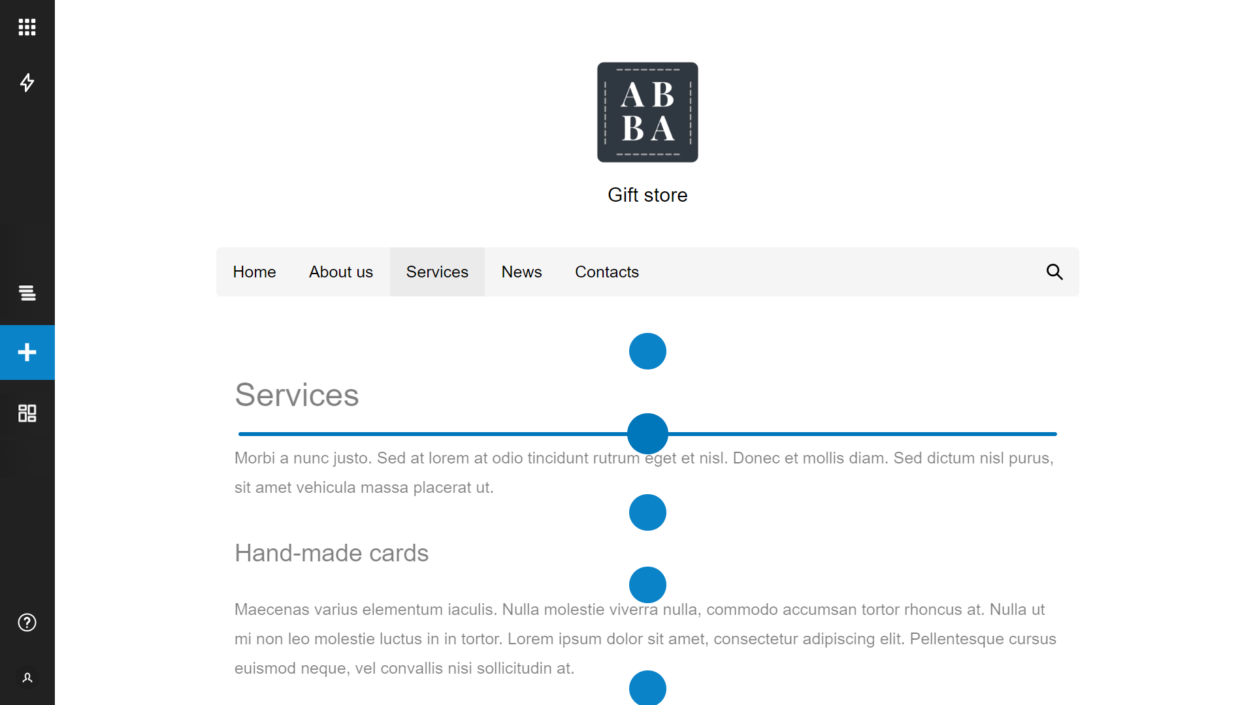
Task: Select the Services menu item
Action: (x=437, y=272)
